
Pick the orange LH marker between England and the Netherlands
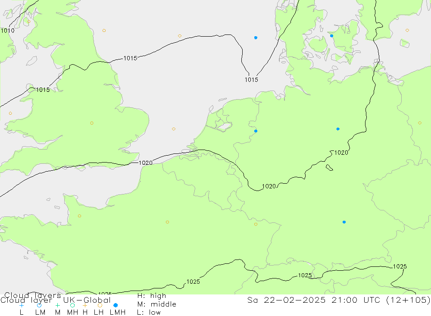[173, 129]
